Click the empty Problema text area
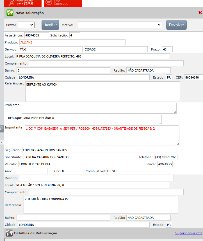The width and height of the screenshot is (203, 241). point(99,108)
